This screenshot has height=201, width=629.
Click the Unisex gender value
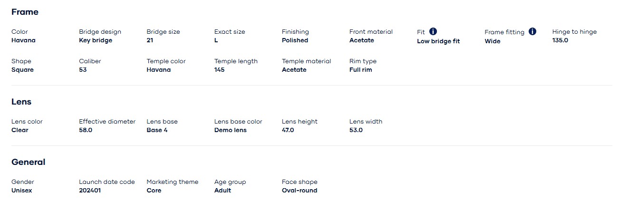click(x=21, y=191)
